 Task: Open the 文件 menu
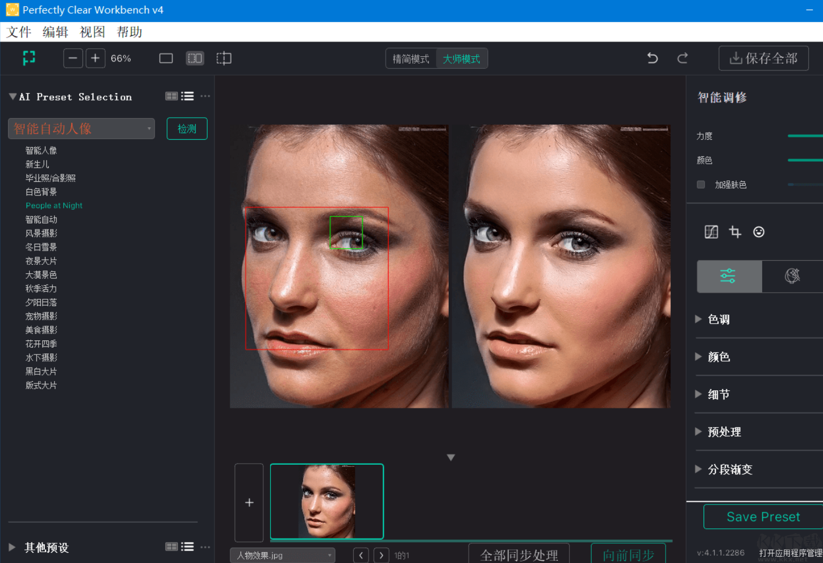pos(19,32)
